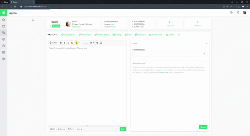The image size is (250, 136).
Task: Toggle underline formatting
Action: (68, 43)
